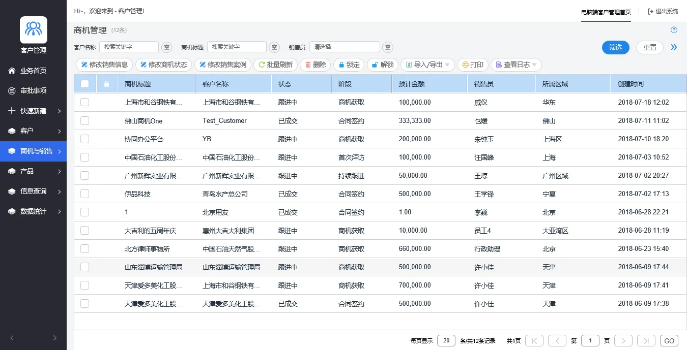The height and width of the screenshot is (350, 687).
Task: Expand the 数据统计 sidebar menu
Action: pos(33,211)
